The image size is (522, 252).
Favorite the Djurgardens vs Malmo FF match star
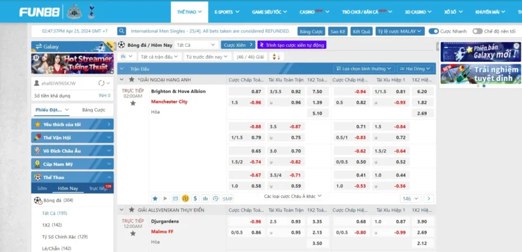point(133,233)
